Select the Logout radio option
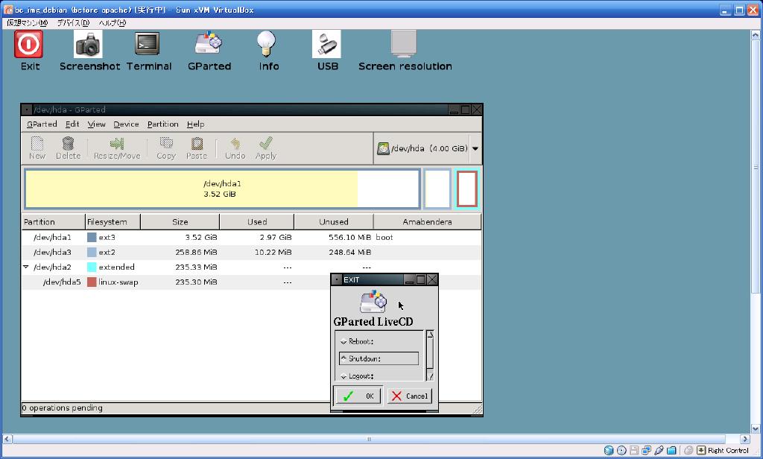763x459 pixels. pyautogui.click(x=357, y=376)
